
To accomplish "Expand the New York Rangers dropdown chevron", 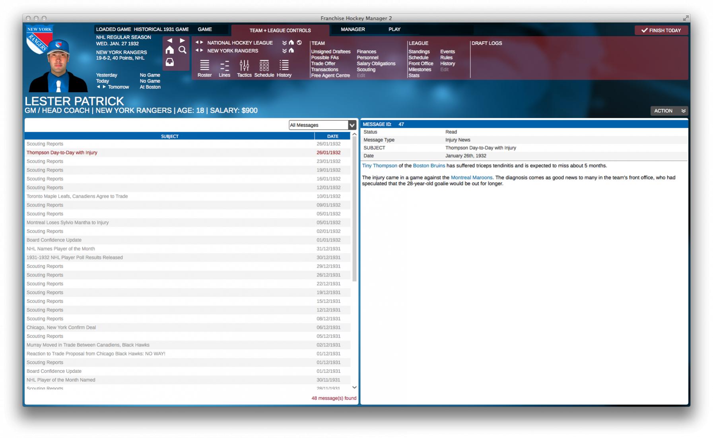I will click(x=284, y=51).
